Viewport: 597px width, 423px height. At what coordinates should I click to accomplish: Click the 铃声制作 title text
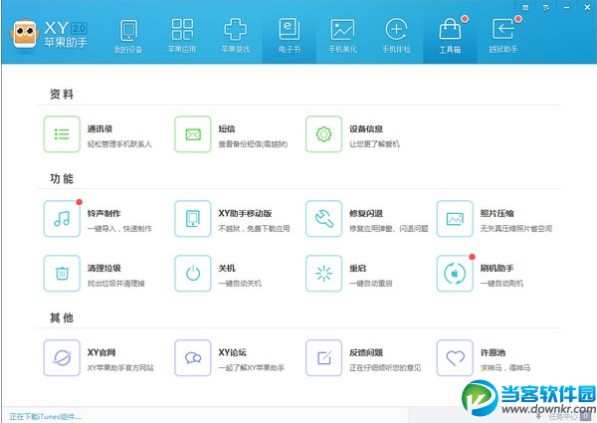click(103, 214)
